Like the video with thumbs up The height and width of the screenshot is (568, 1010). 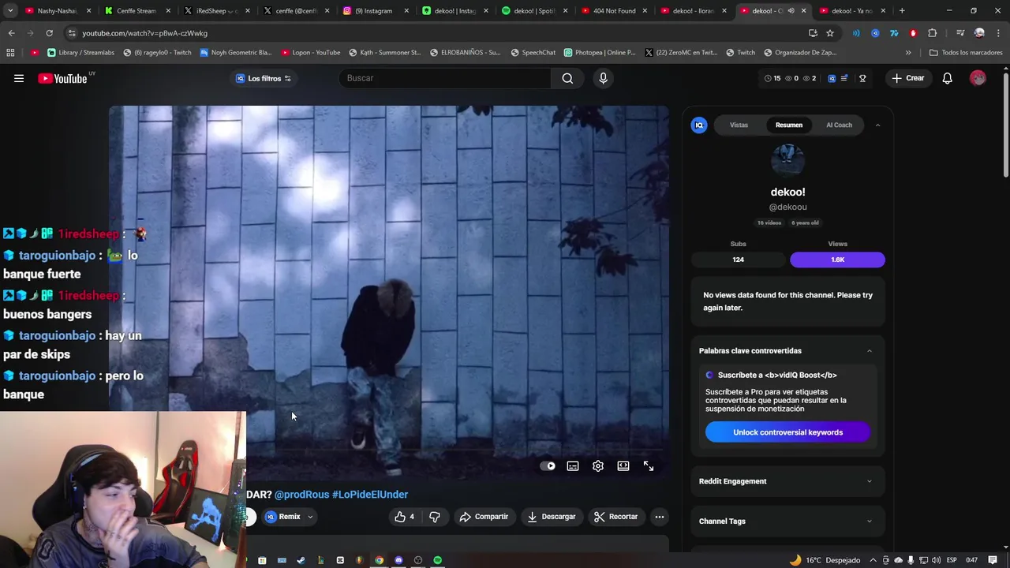coord(405,517)
